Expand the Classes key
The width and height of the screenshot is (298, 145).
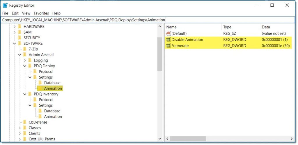(20, 128)
